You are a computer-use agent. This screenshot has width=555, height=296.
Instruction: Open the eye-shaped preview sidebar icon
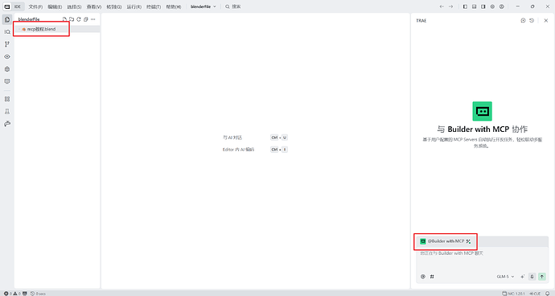coord(7,56)
